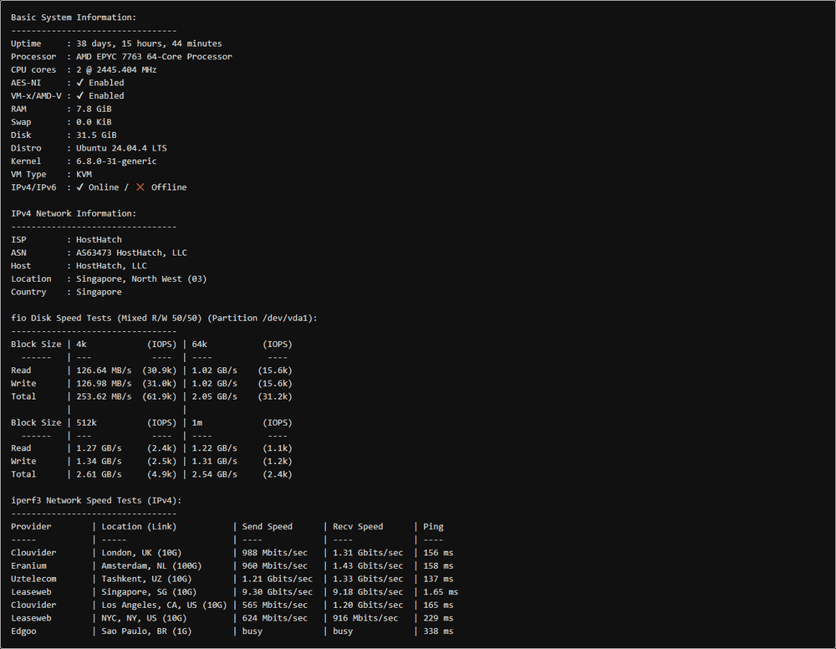Screen dimensions: 836x649
Task: Click 4k total '253.62 MB/s'
Action: [104, 396]
